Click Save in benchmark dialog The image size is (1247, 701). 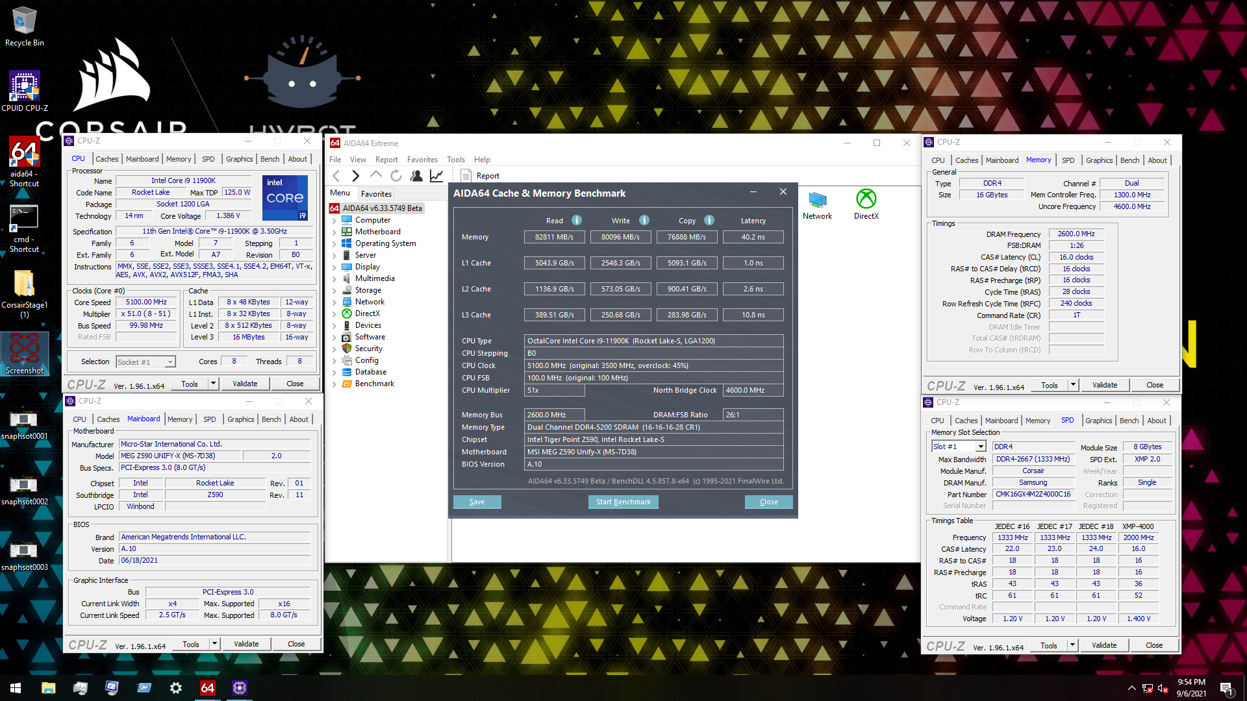click(477, 502)
